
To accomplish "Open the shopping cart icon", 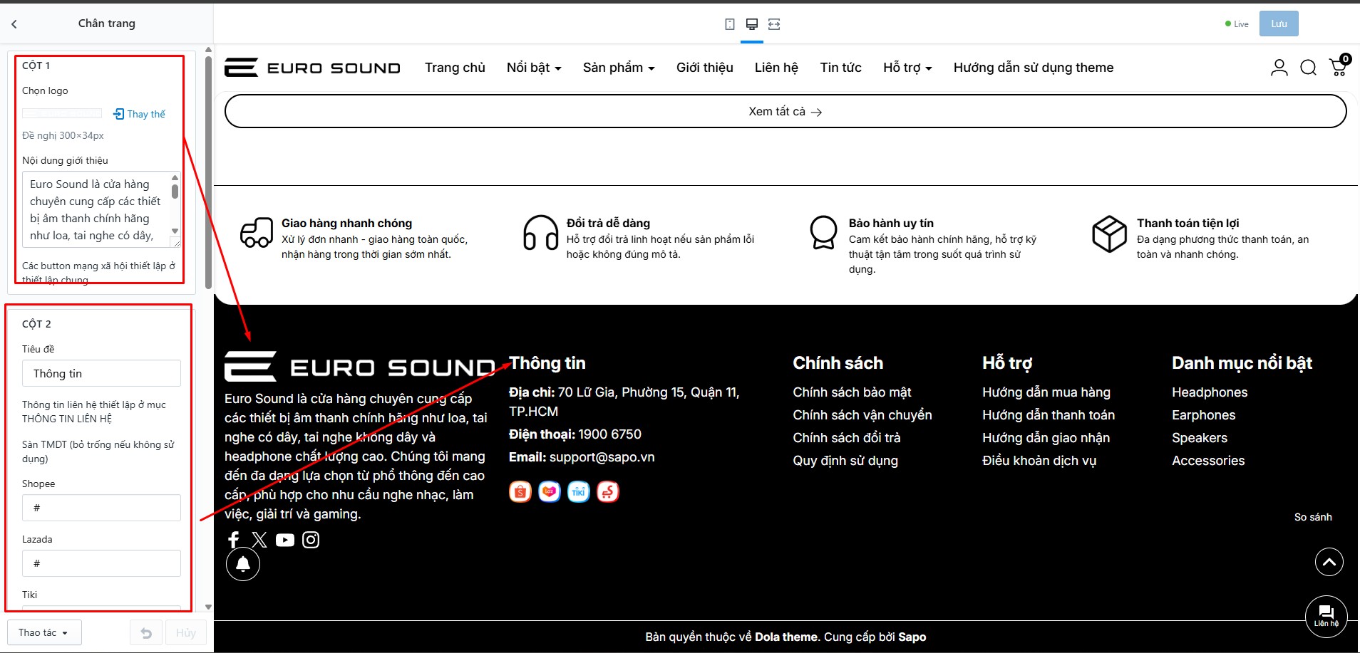I will [1339, 66].
